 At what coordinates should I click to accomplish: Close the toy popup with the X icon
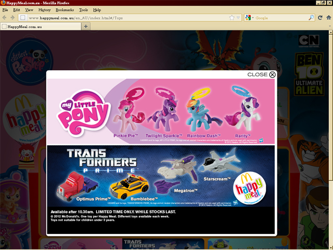(272, 74)
